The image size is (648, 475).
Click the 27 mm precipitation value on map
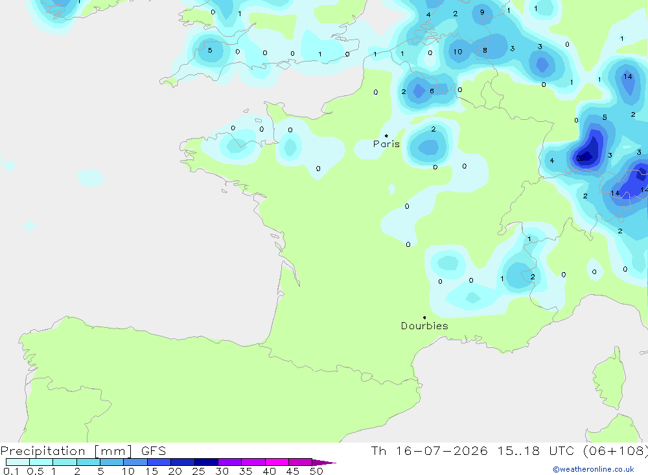(581, 158)
